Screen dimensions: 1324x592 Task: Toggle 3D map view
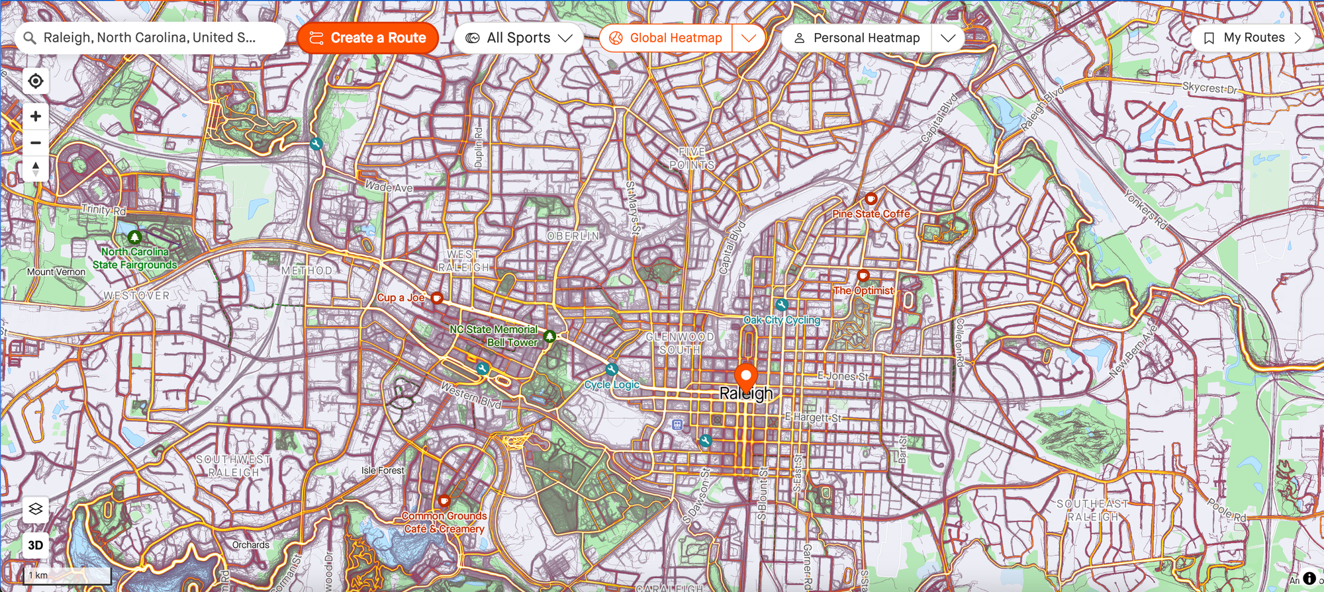tap(36, 545)
